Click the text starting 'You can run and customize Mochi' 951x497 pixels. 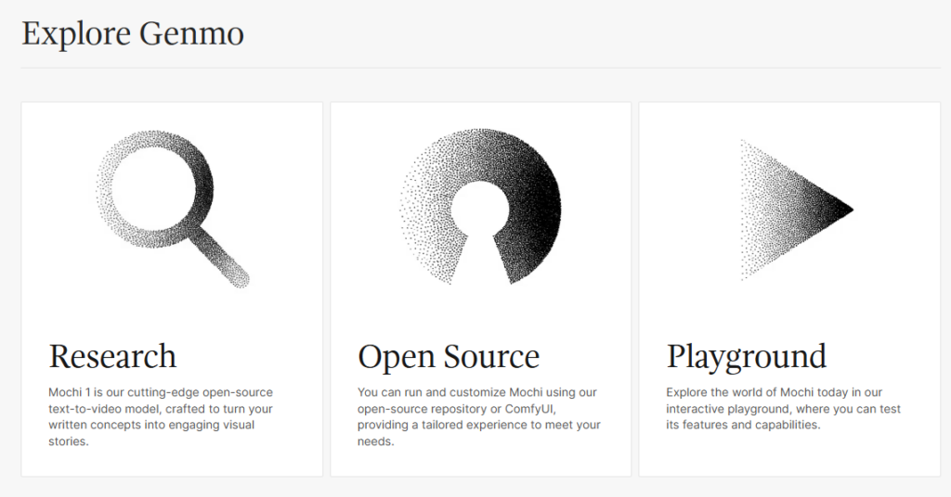coord(478,416)
